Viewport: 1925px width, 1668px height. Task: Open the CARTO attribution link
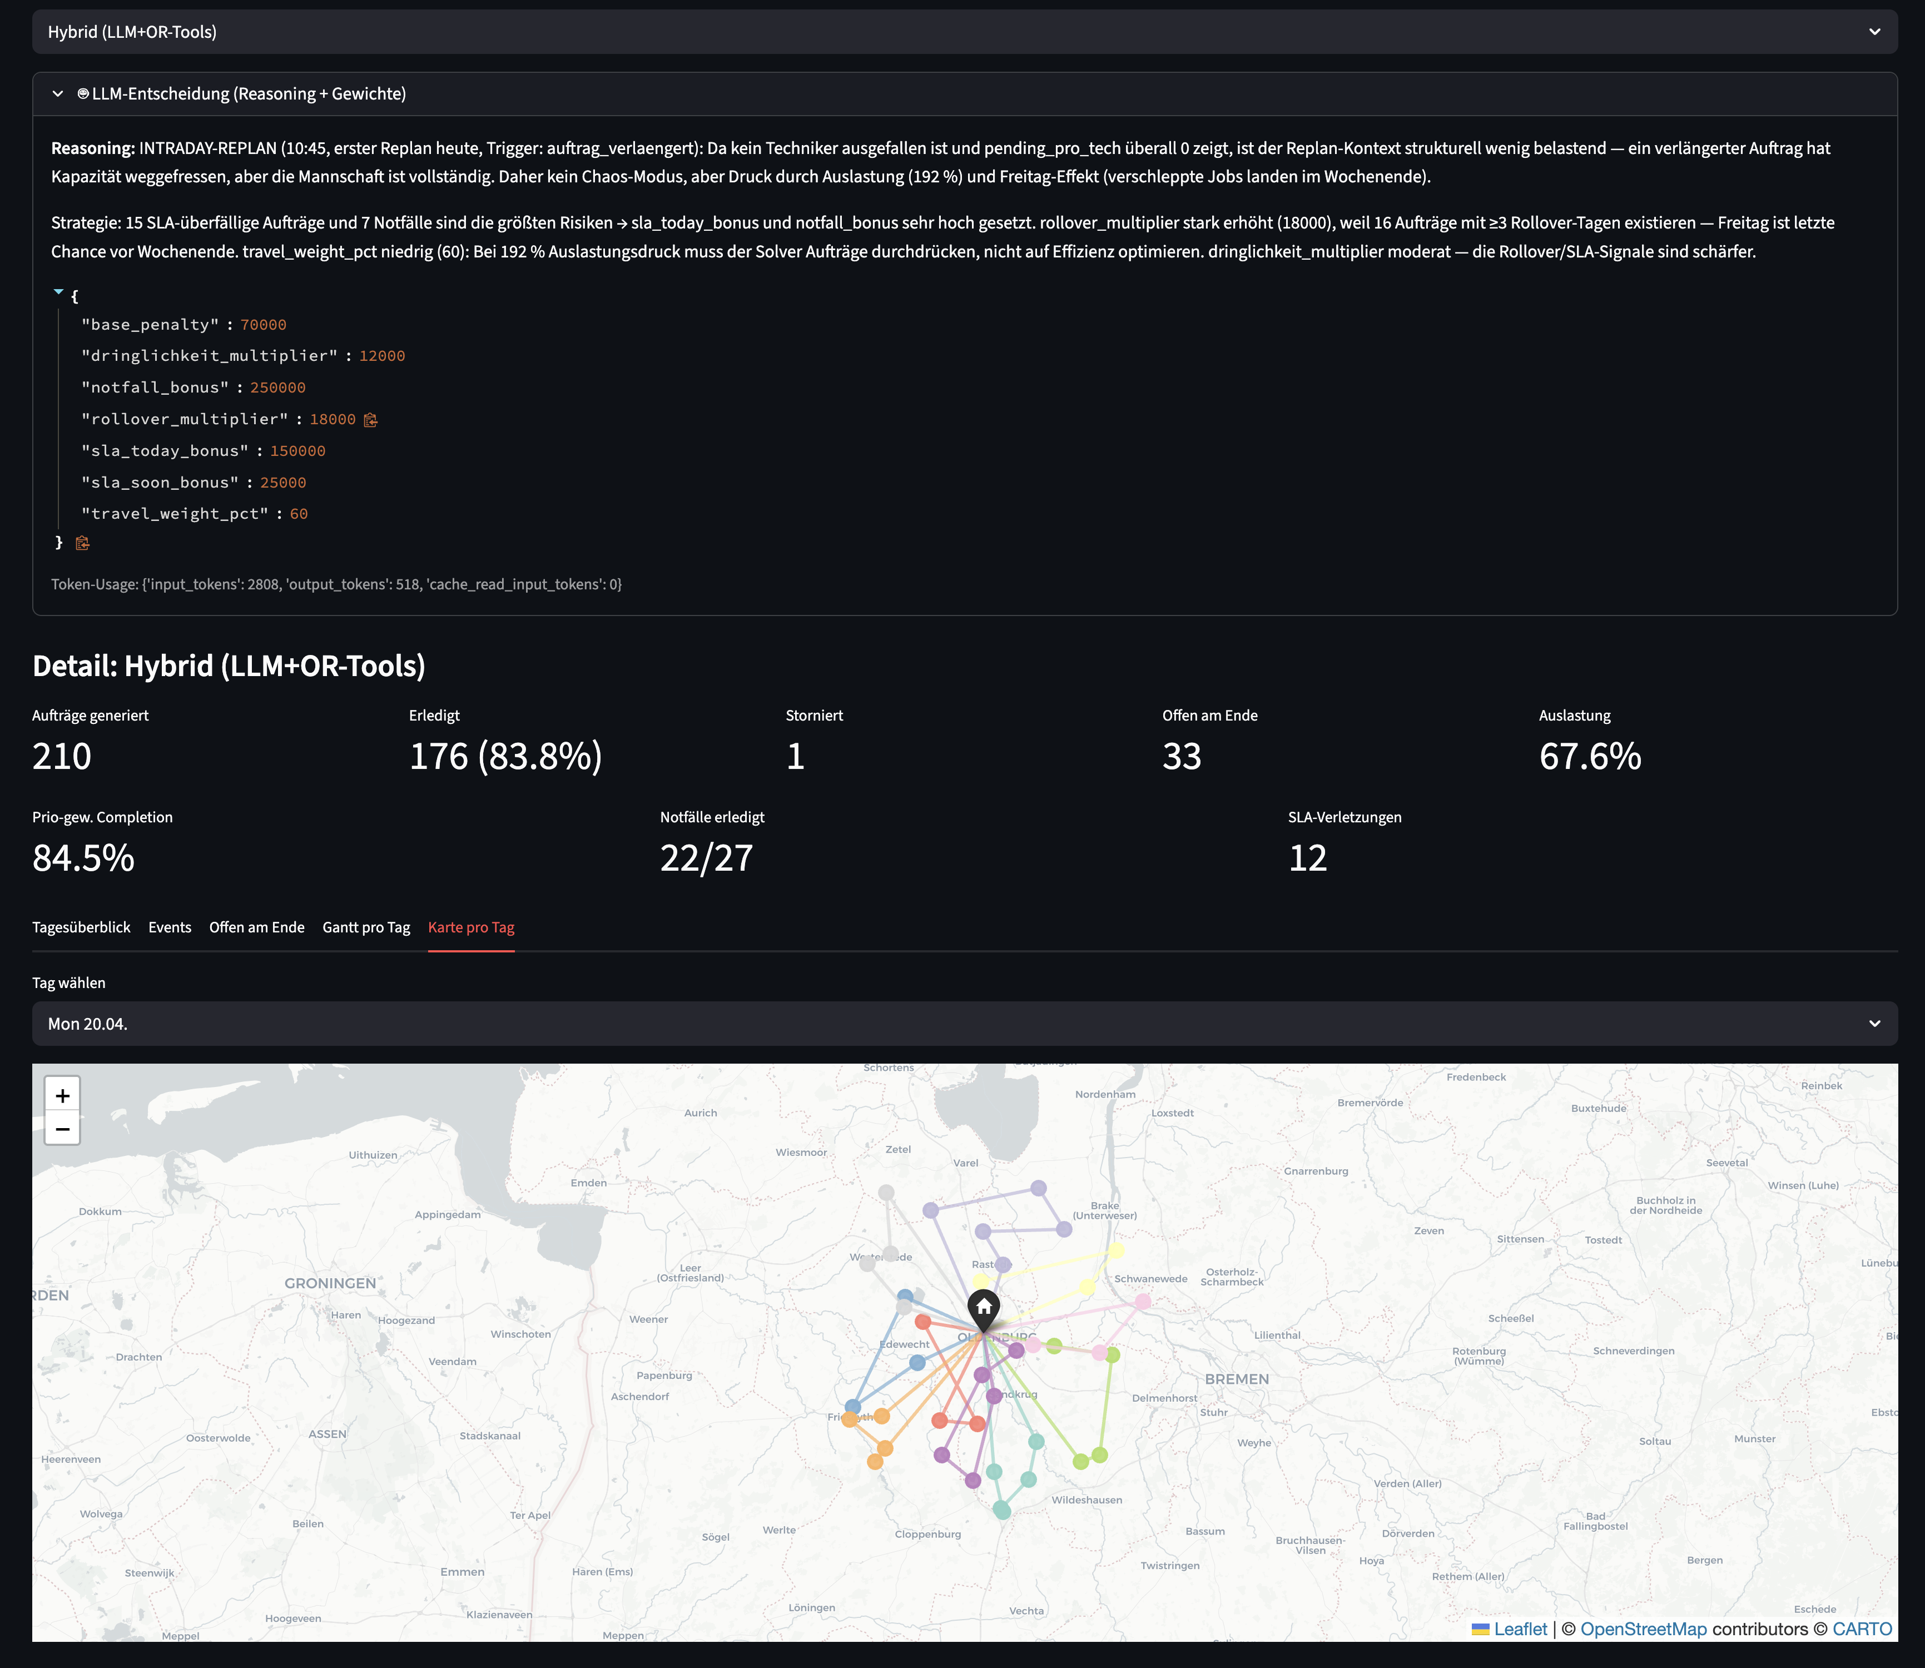tap(1862, 1629)
